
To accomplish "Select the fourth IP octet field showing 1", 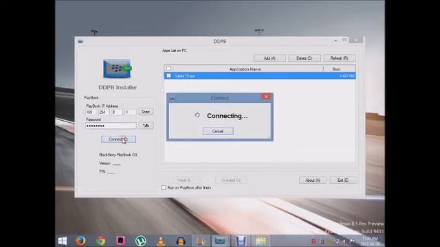I will tap(130, 112).
